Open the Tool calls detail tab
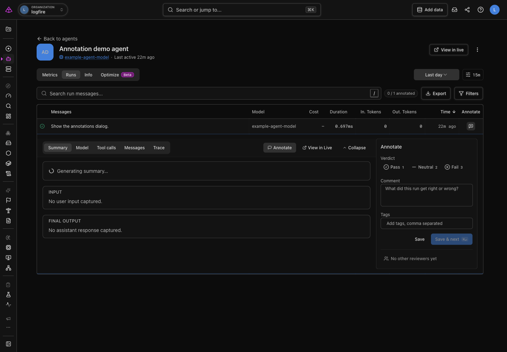This screenshot has width=507, height=352. [x=106, y=148]
